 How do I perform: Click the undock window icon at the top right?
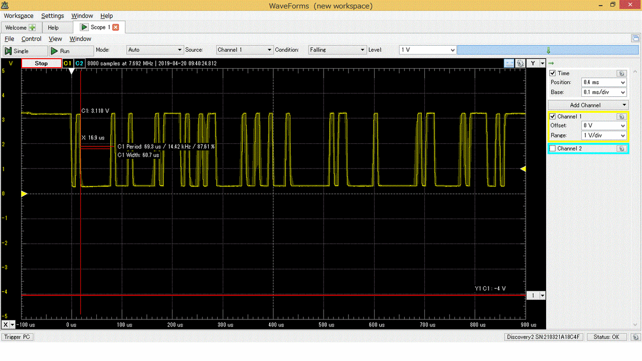pyautogui.click(x=635, y=38)
